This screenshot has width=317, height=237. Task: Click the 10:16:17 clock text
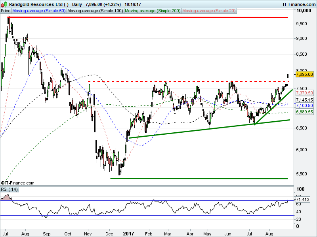click(x=133, y=4)
